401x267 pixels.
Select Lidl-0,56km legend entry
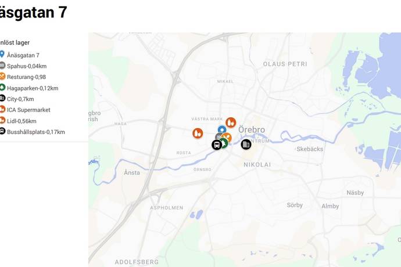point(22,121)
